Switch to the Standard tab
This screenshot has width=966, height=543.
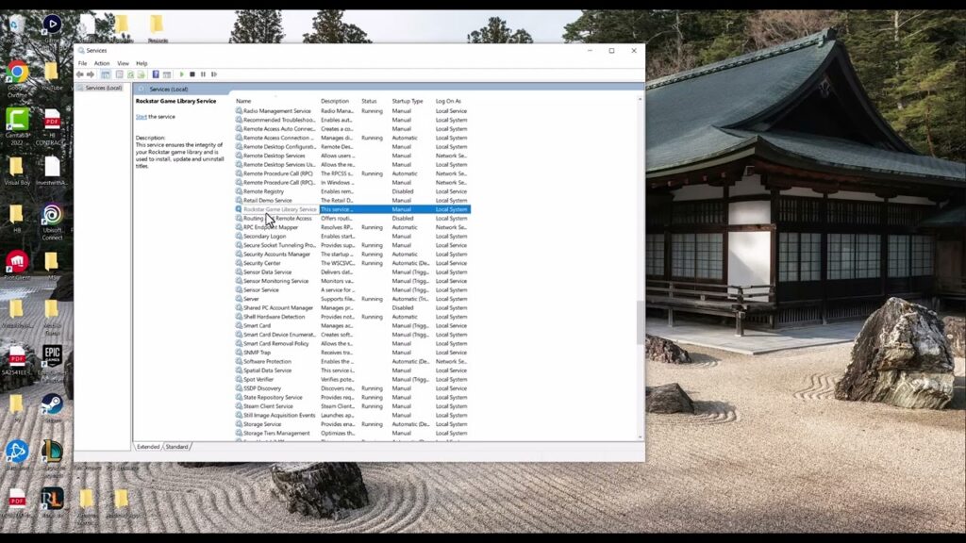coord(176,447)
